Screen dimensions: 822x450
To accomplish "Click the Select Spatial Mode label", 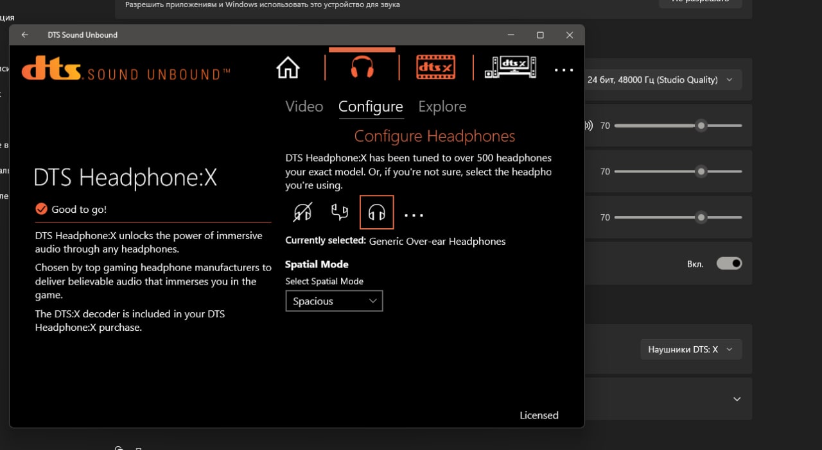I will (x=324, y=281).
